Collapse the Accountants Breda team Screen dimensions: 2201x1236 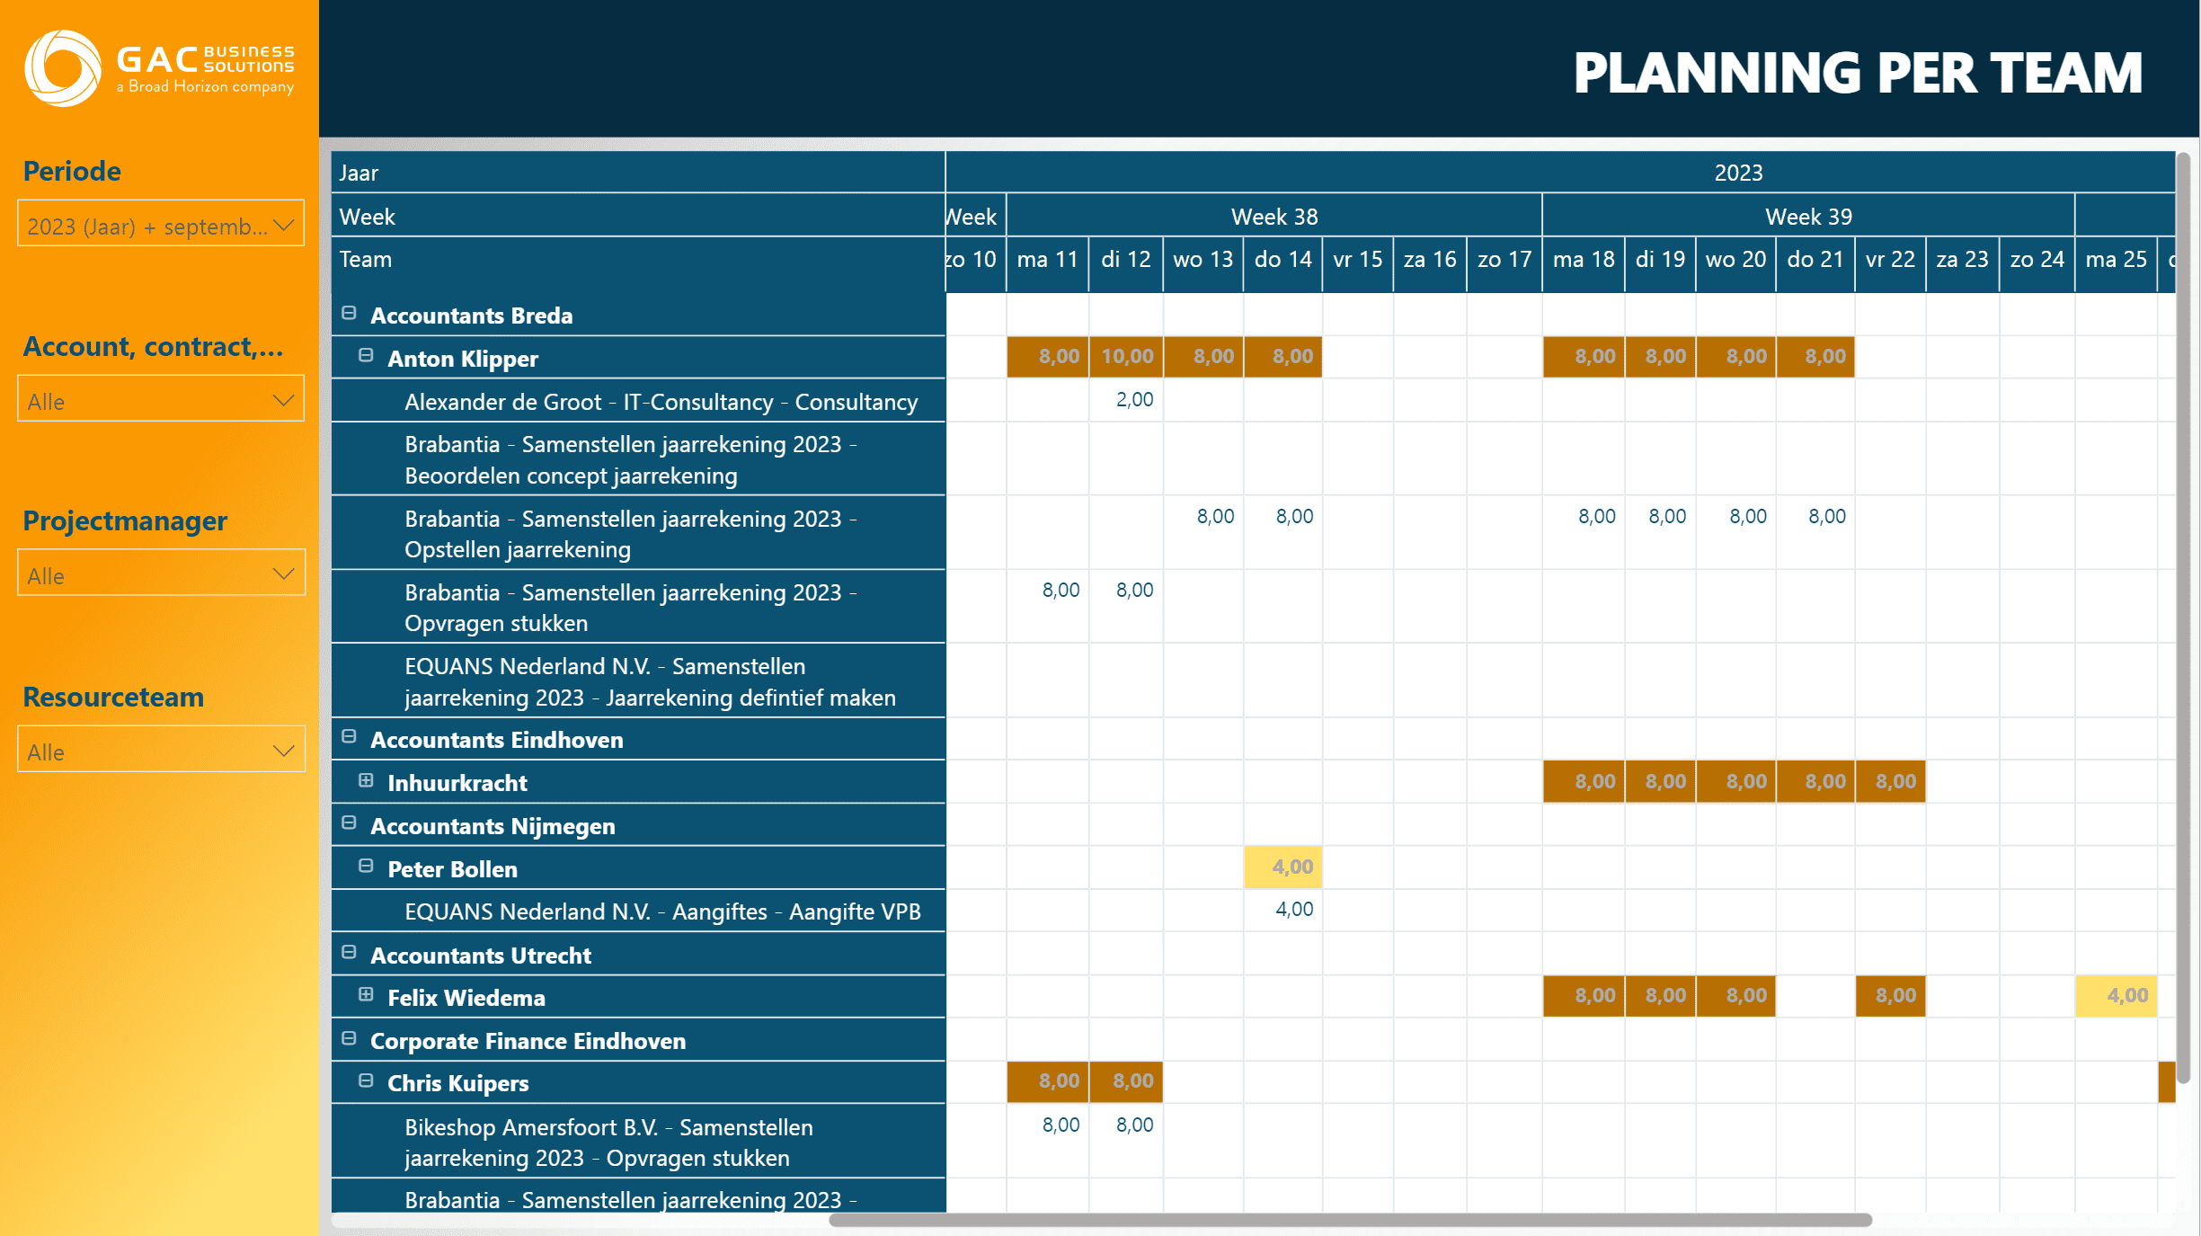click(350, 314)
